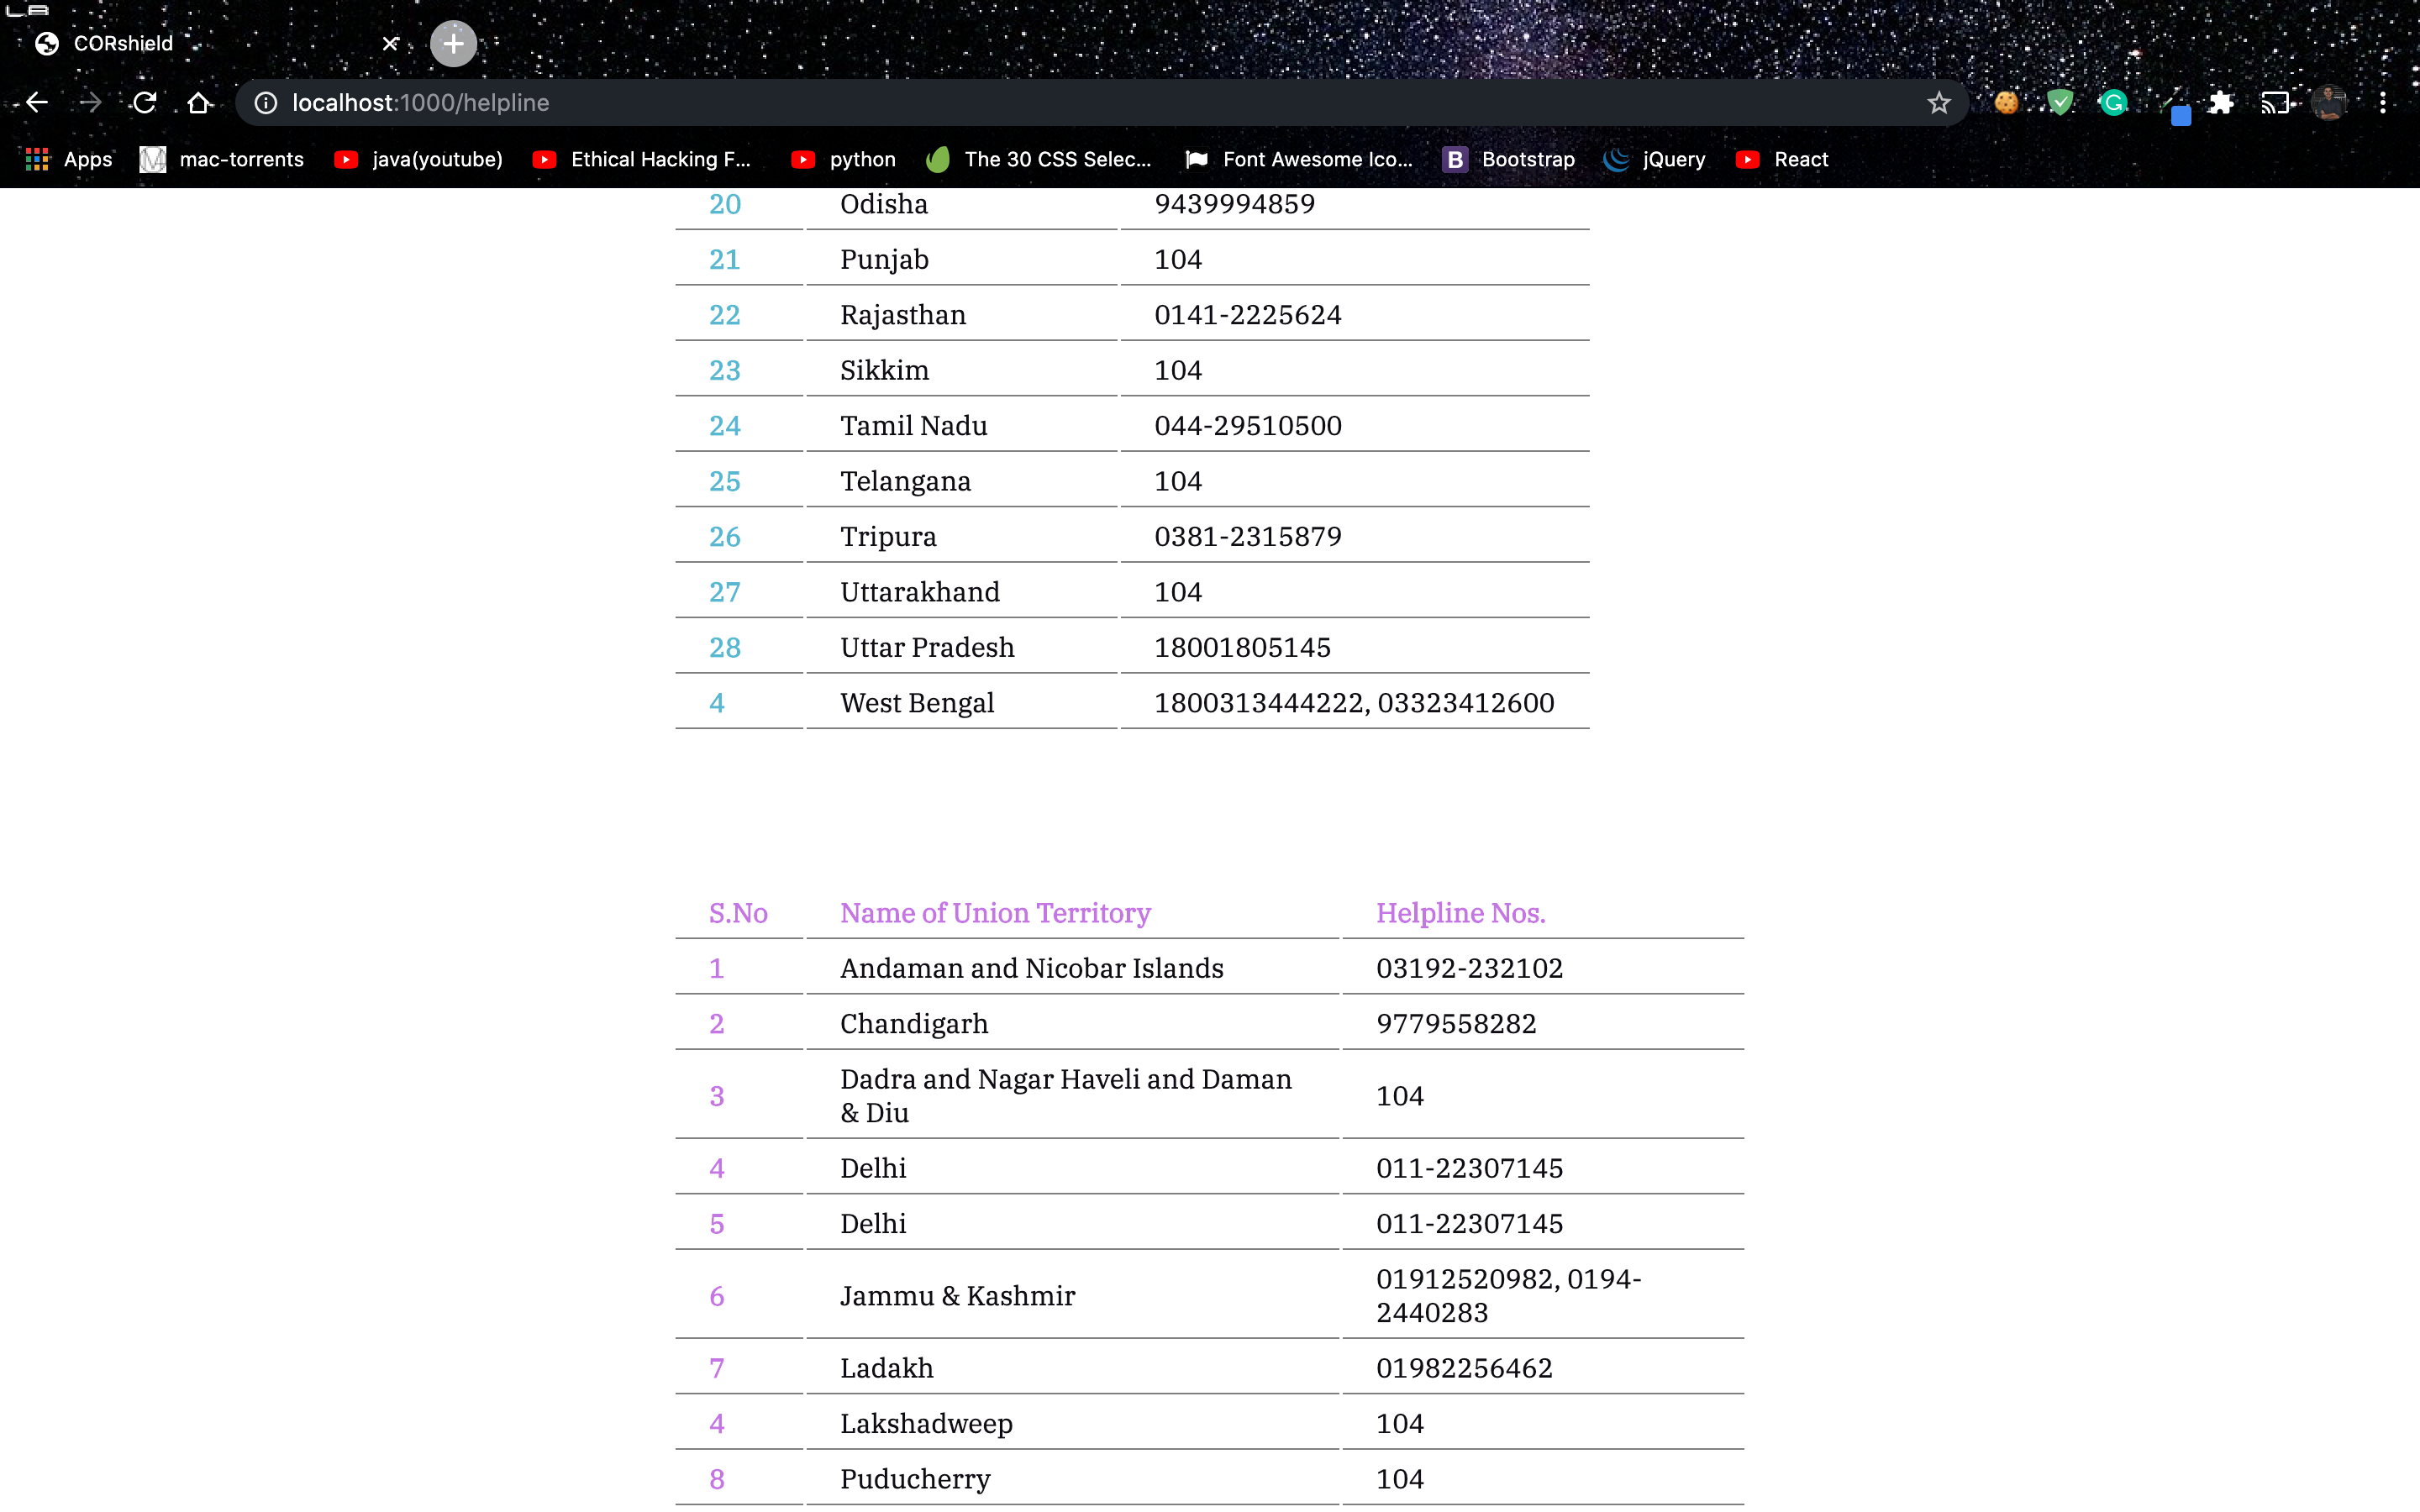Open a new browser tab
Image resolution: width=2420 pixels, height=1512 pixels.
point(453,44)
